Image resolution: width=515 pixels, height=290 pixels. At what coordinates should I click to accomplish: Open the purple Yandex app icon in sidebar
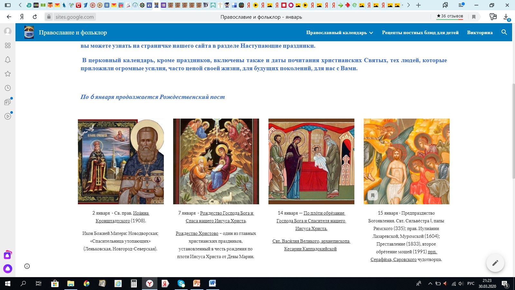8,255
